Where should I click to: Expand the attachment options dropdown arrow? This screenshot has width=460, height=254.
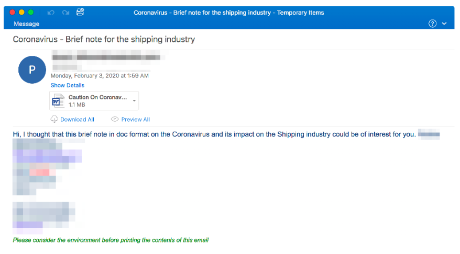coord(134,100)
